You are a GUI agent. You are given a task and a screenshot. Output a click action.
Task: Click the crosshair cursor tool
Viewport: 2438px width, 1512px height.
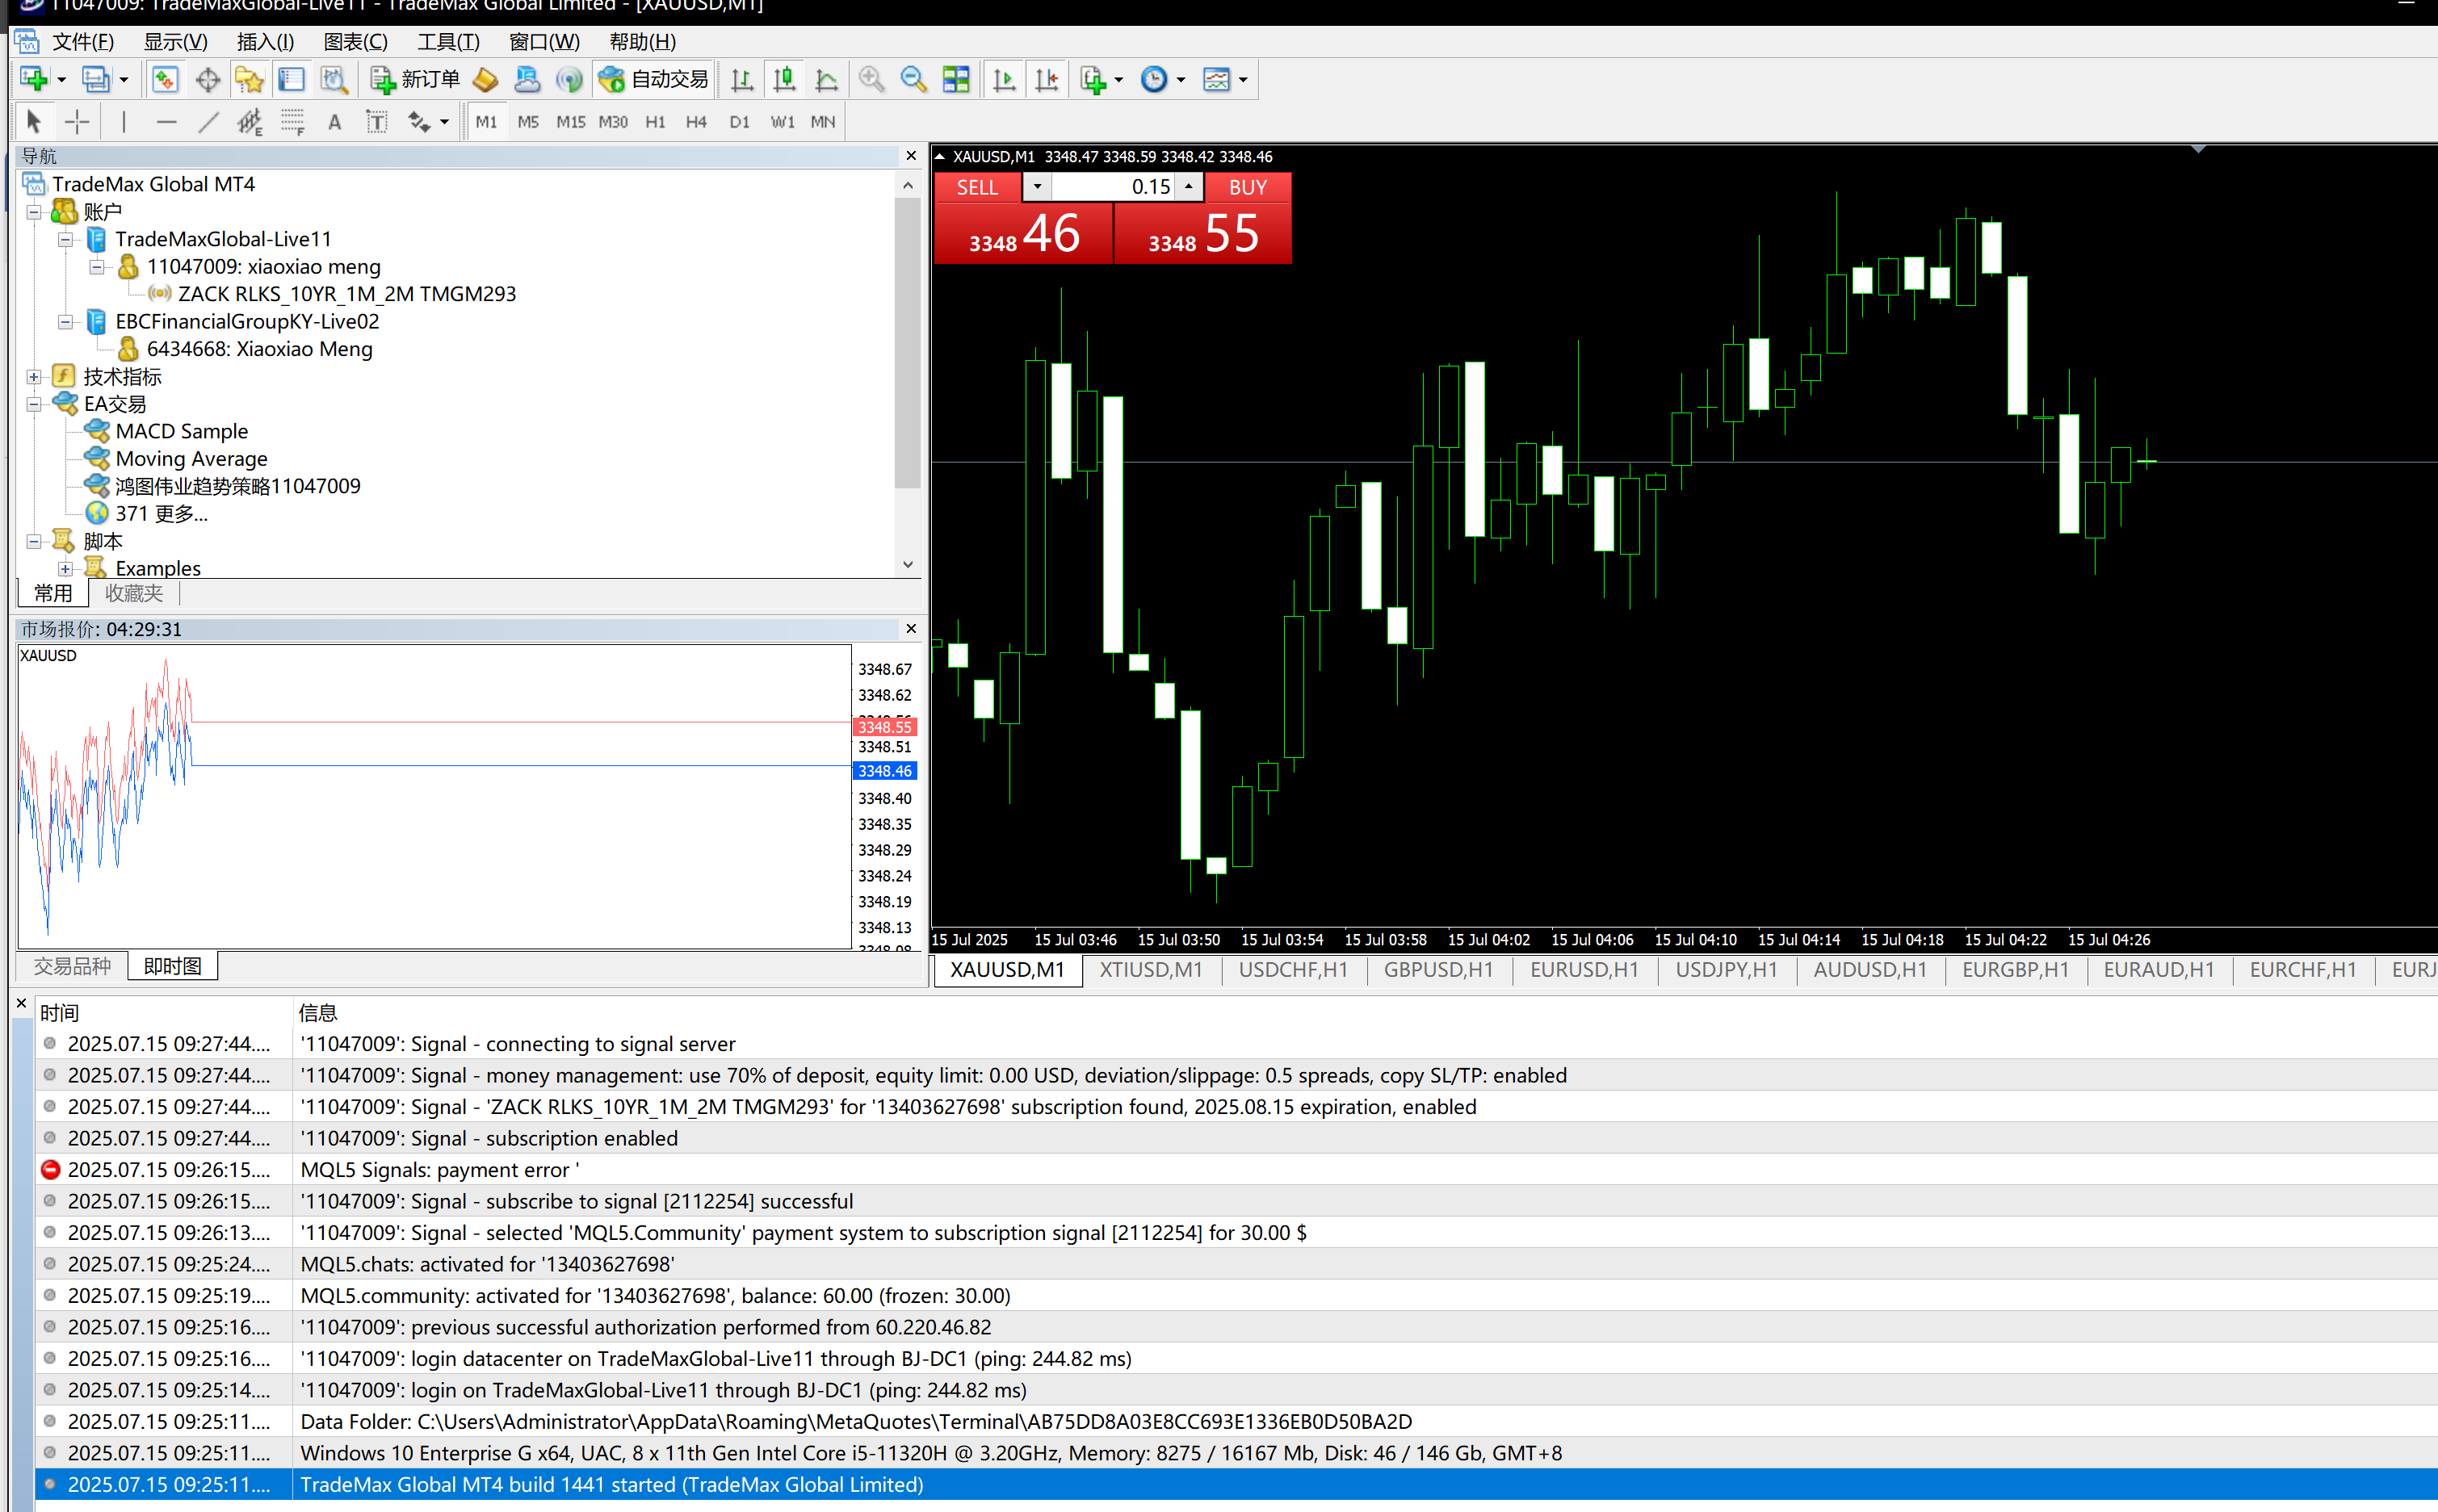coord(77,122)
